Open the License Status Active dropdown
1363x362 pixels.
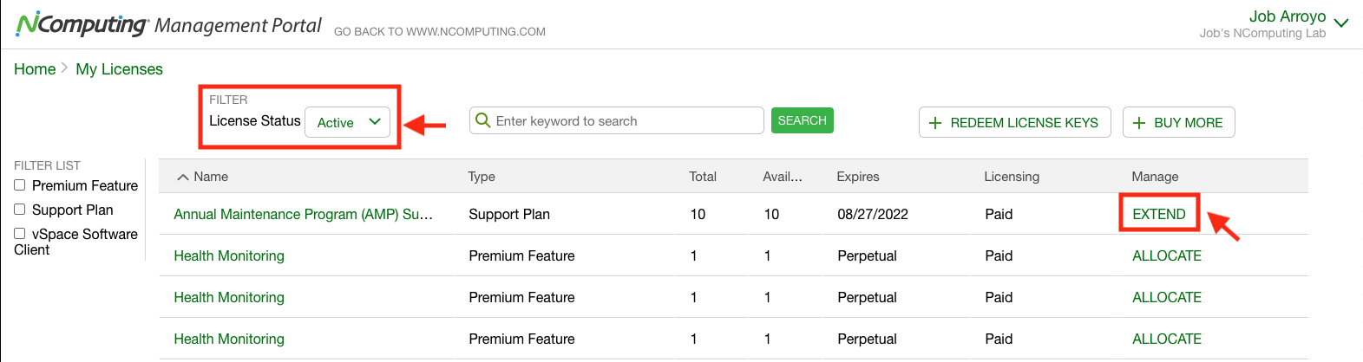click(x=347, y=122)
